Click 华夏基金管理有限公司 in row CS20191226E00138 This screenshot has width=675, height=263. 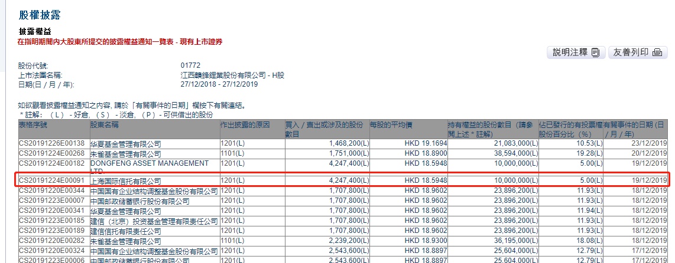tap(126, 144)
